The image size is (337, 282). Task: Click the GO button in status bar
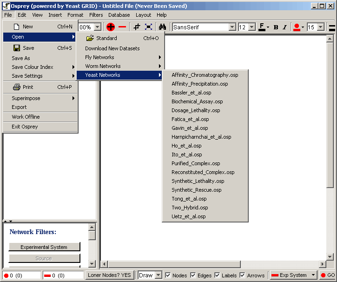click(327, 275)
